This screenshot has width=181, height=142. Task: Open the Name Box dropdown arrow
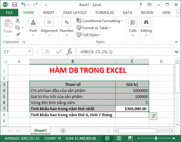pyautogui.click(x=29, y=51)
